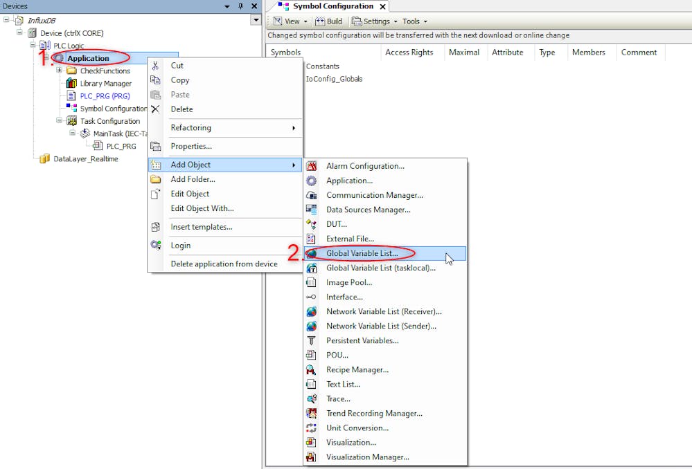The width and height of the screenshot is (692, 469).
Task: Collapse the MainTask node
Action: [x=72, y=133]
